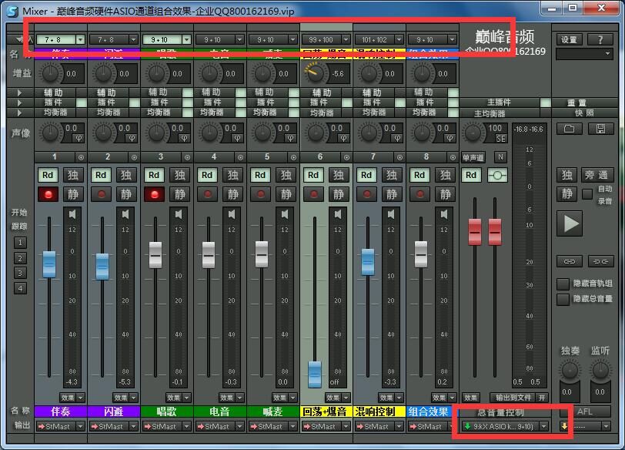Image resolution: width=625 pixels, height=450 pixels.
Task: Open the load snapshot folder icon
Action: click(x=570, y=129)
